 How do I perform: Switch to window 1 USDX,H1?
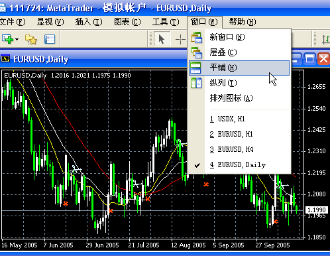coord(239,119)
